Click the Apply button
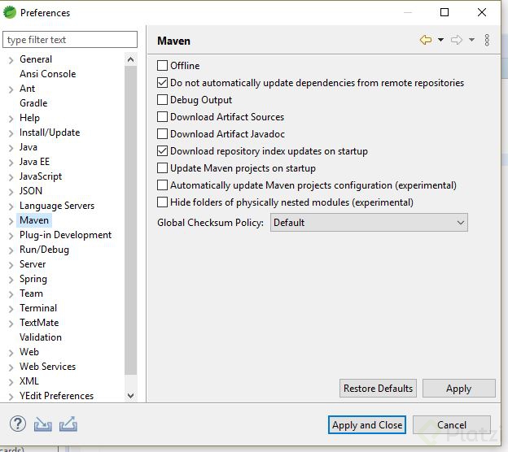 point(459,388)
